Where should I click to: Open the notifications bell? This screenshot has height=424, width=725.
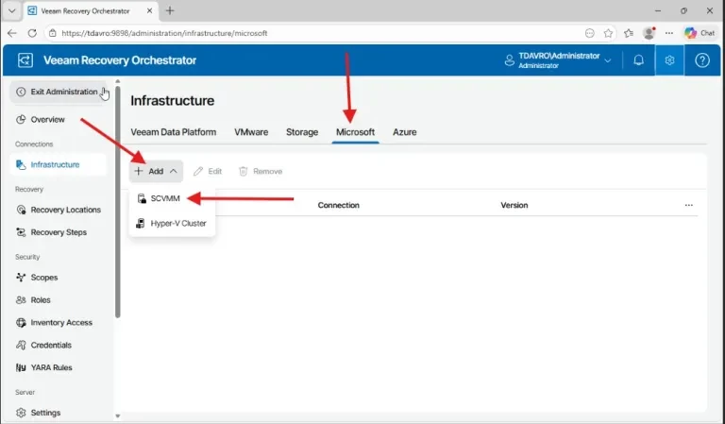coord(638,60)
